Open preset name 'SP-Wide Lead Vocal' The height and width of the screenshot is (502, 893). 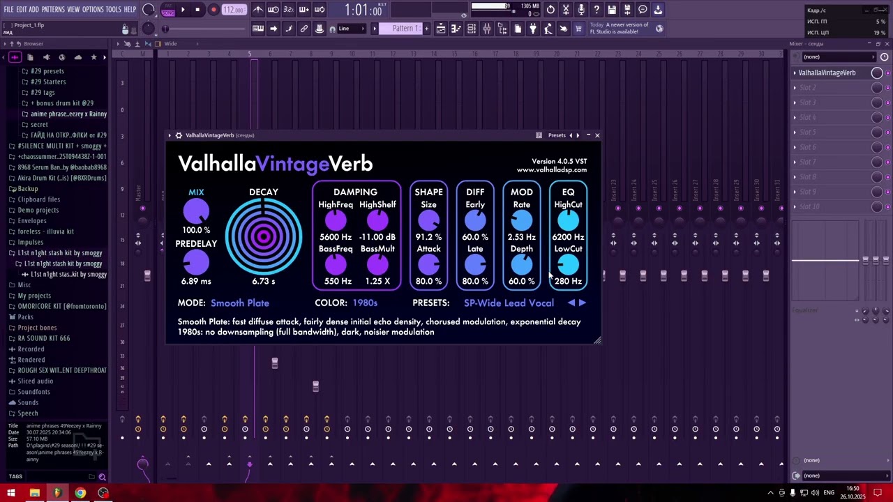tap(509, 303)
